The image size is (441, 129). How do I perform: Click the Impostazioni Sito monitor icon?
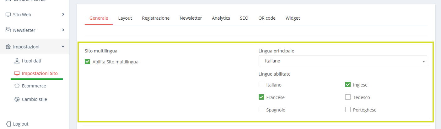[17, 73]
